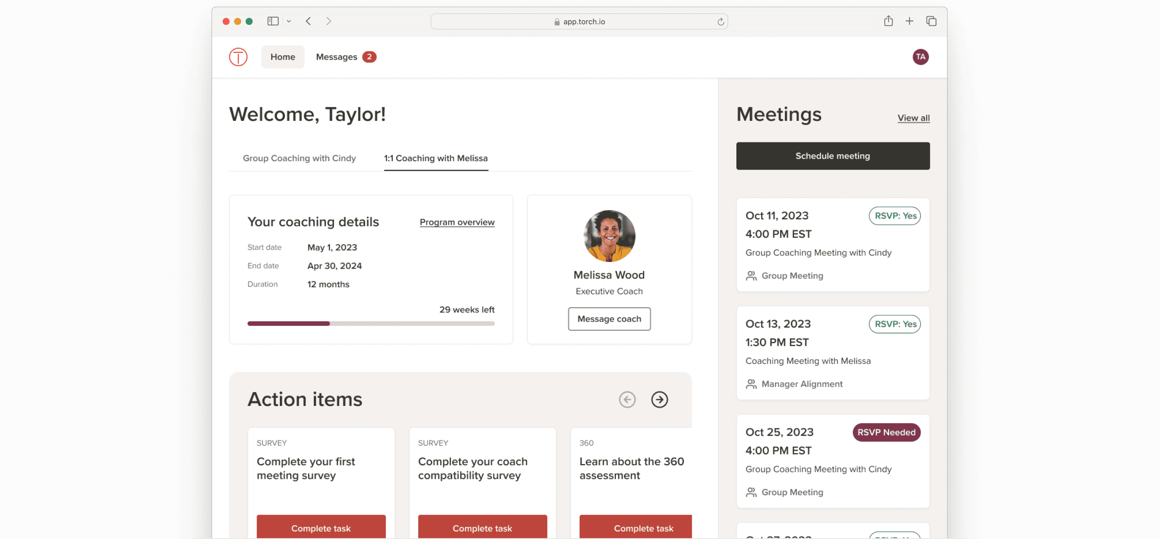Image resolution: width=1160 pixels, height=539 pixels.
Task: Click Message coach under Melissa Wood
Action: pyautogui.click(x=609, y=318)
